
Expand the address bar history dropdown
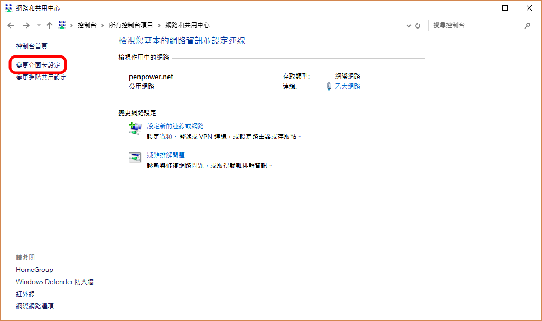tap(408, 25)
